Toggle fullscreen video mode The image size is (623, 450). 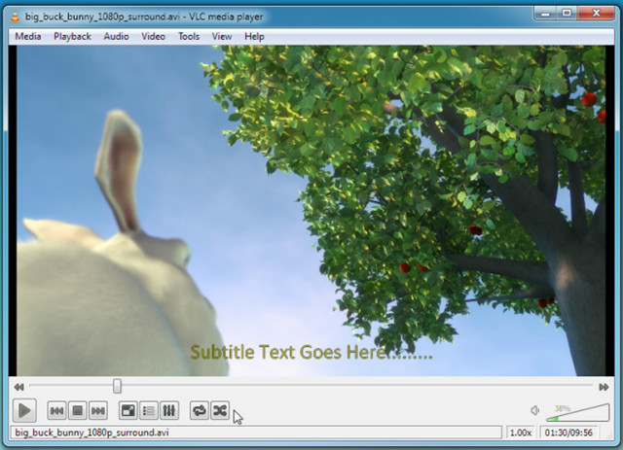pos(128,410)
